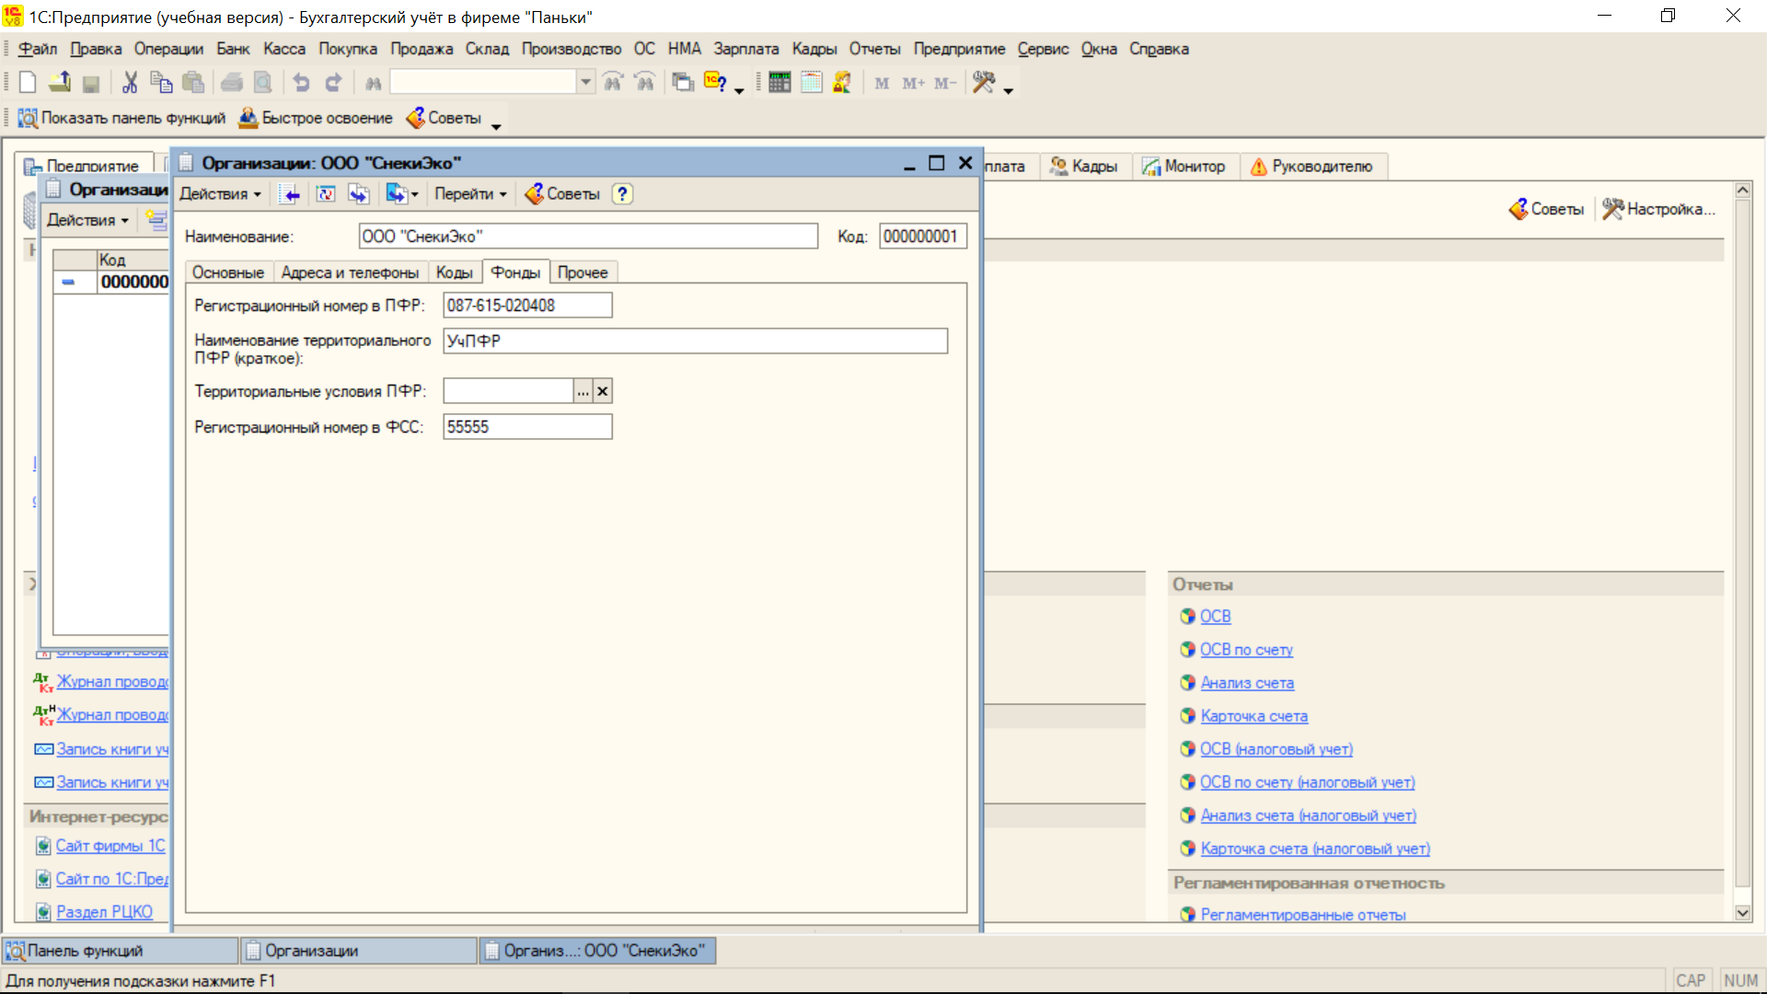
Task: Open the Анализ счета report link
Action: pyautogui.click(x=1247, y=683)
